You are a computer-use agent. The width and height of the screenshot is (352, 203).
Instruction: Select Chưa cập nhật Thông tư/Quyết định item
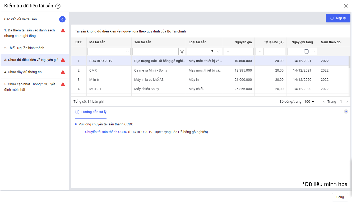(30, 87)
